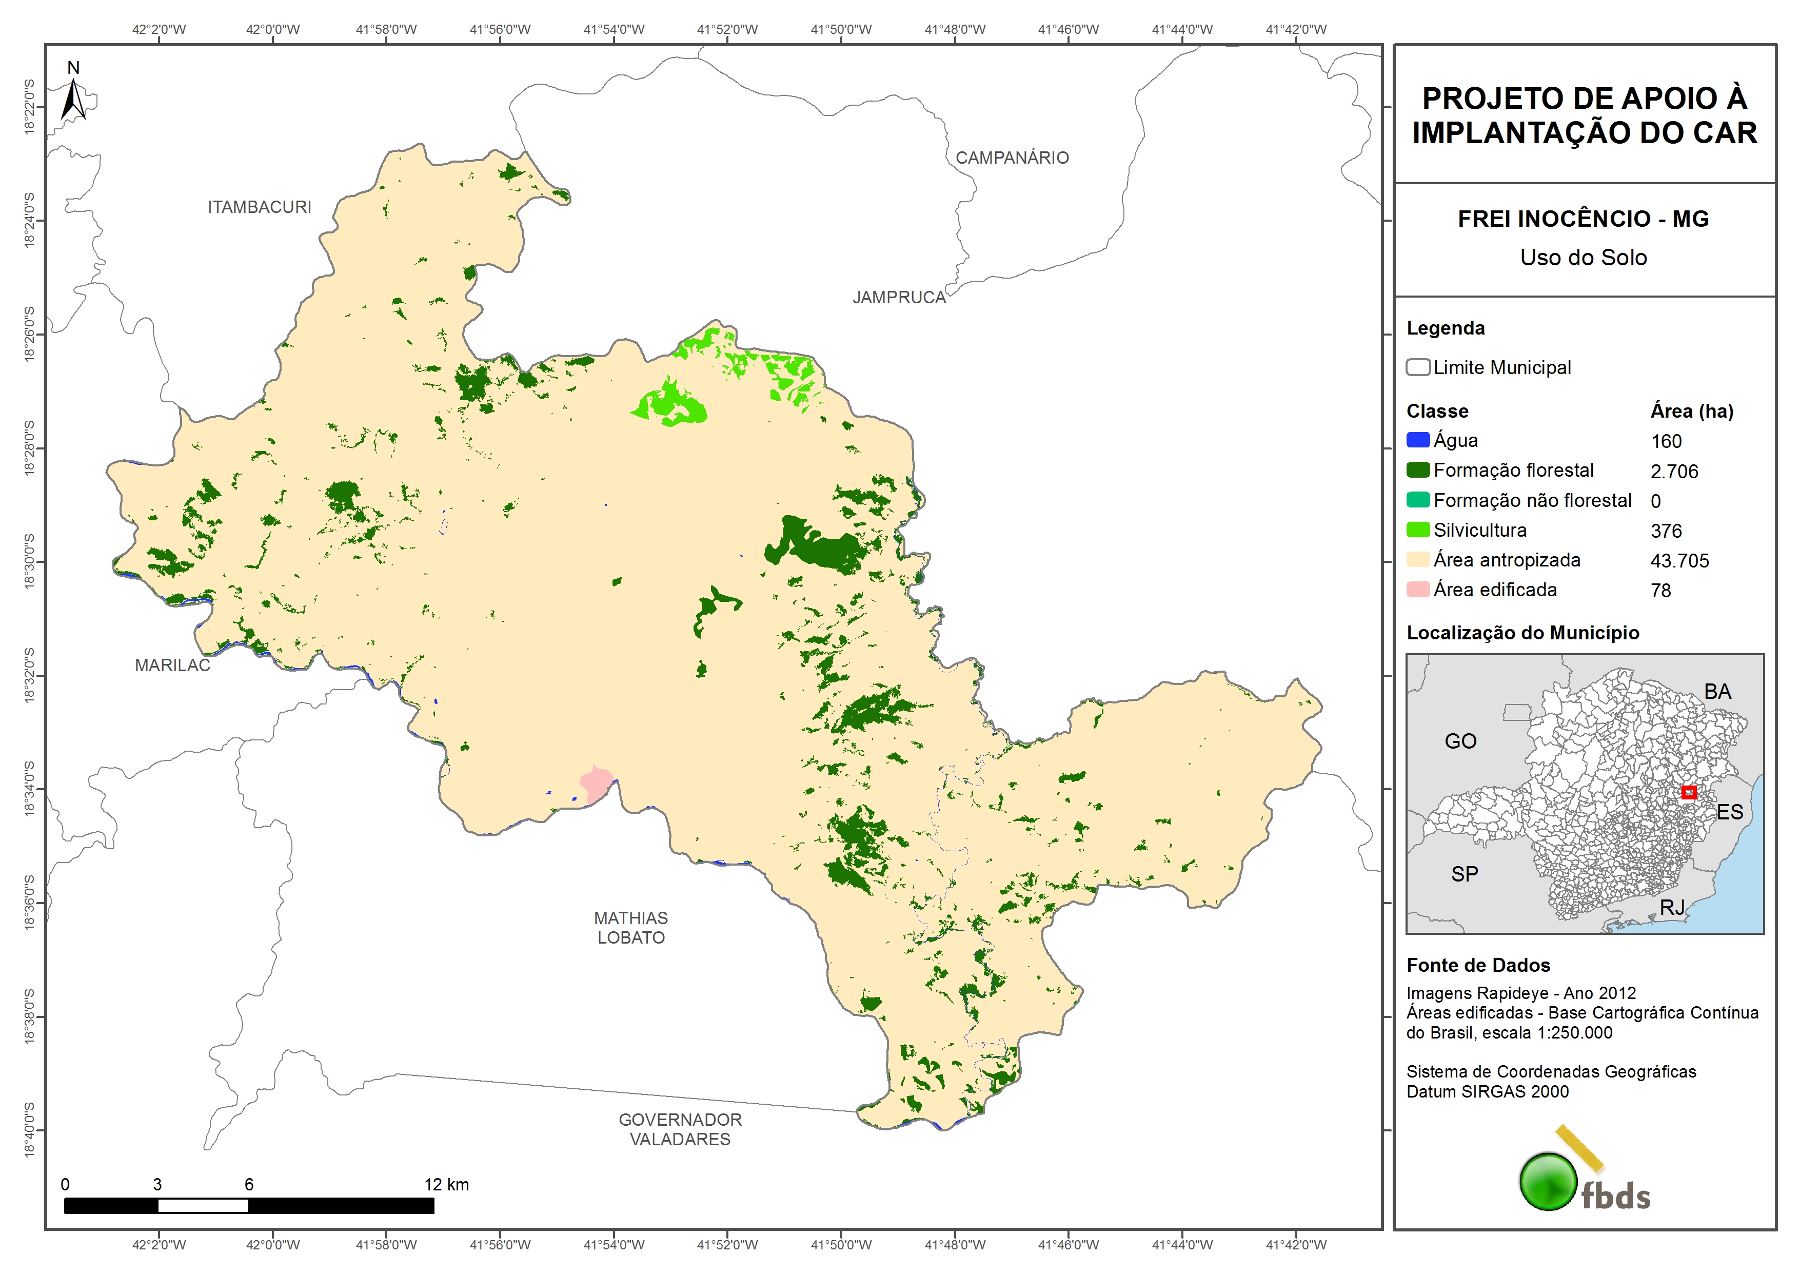1800x1273 pixels.
Task: Click the Área edificada pink swatch
Action: [x=1417, y=589]
